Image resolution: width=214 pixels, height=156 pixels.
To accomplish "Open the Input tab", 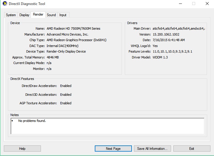I will [63, 15].
